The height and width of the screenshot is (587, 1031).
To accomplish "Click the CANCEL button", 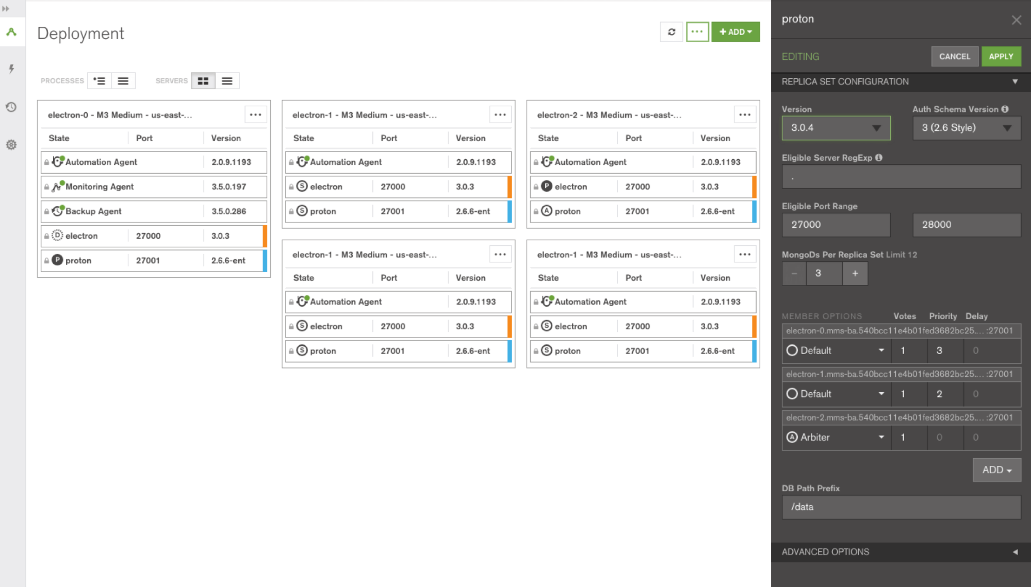I will click(955, 56).
